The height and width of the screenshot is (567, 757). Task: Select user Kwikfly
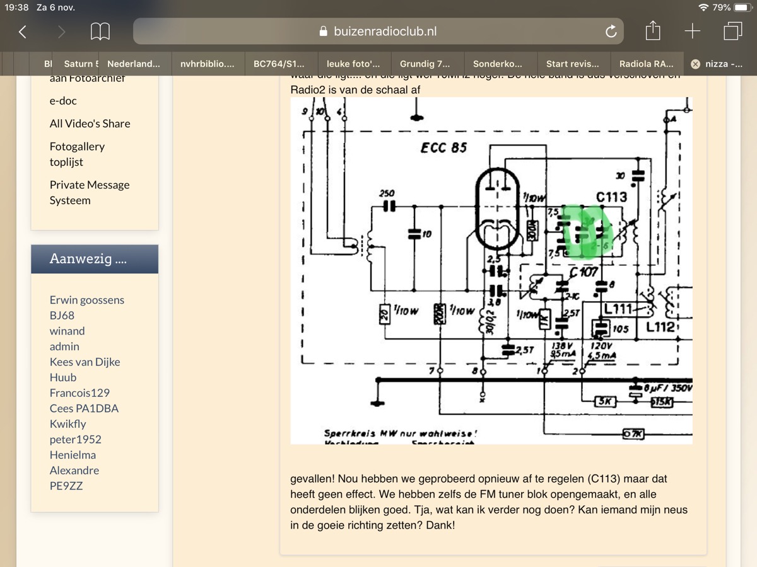(x=68, y=424)
